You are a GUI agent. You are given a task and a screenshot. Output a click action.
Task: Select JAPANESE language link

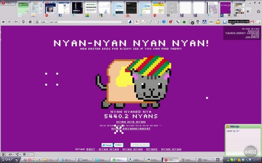[252, 37]
